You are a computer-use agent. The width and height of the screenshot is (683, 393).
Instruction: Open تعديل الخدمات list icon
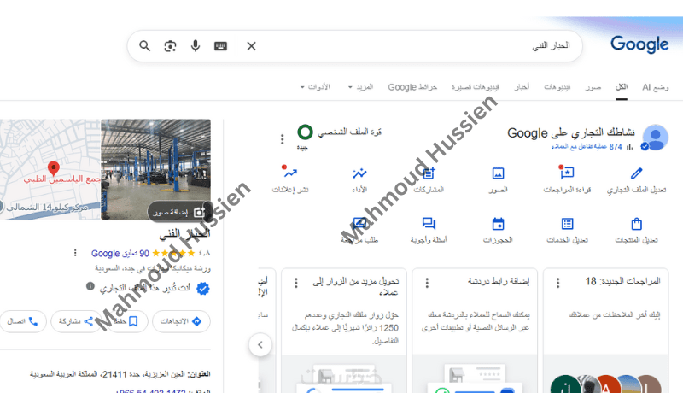[567, 224]
